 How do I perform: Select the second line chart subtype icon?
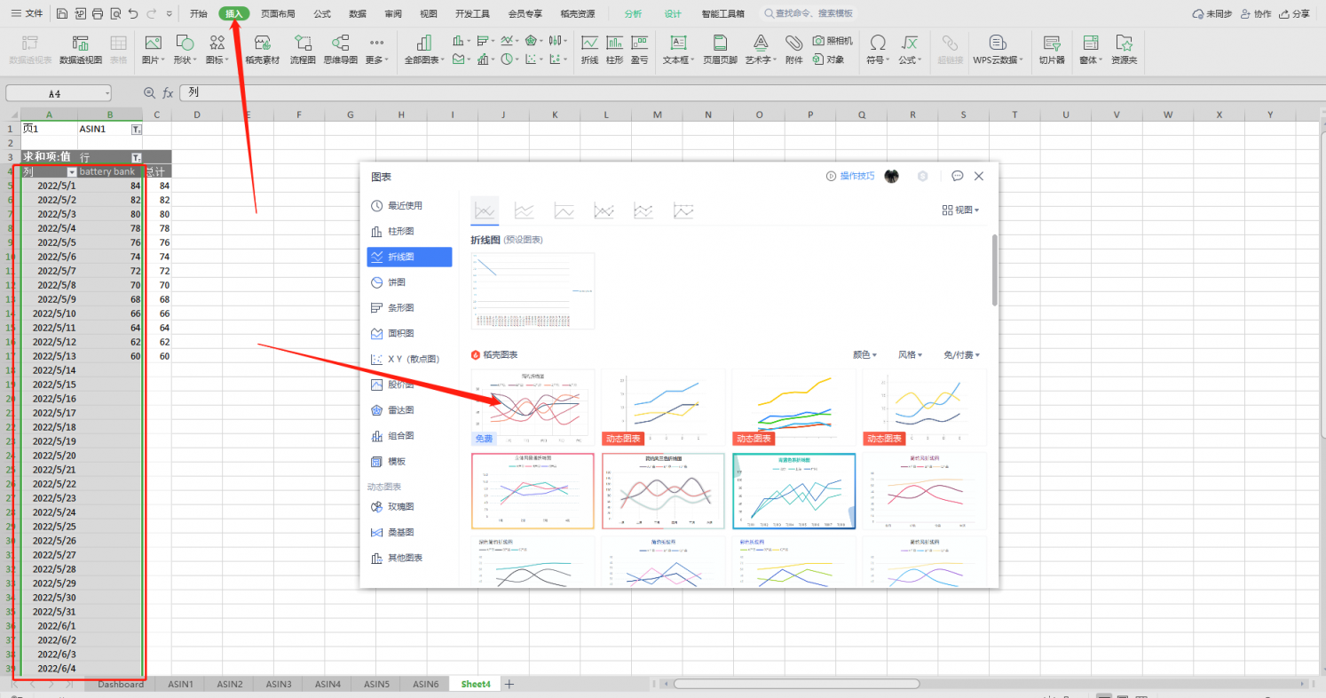click(525, 210)
